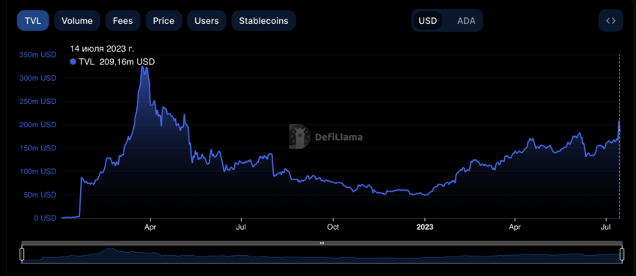Click the mini overview chart in range selector
Image resolution: width=636 pixels, height=276 pixels.
click(322, 254)
